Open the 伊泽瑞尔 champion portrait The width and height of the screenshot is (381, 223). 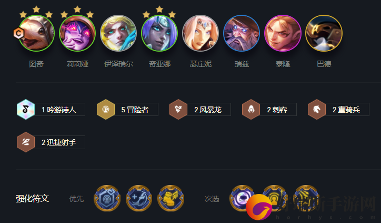pos(118,33)
